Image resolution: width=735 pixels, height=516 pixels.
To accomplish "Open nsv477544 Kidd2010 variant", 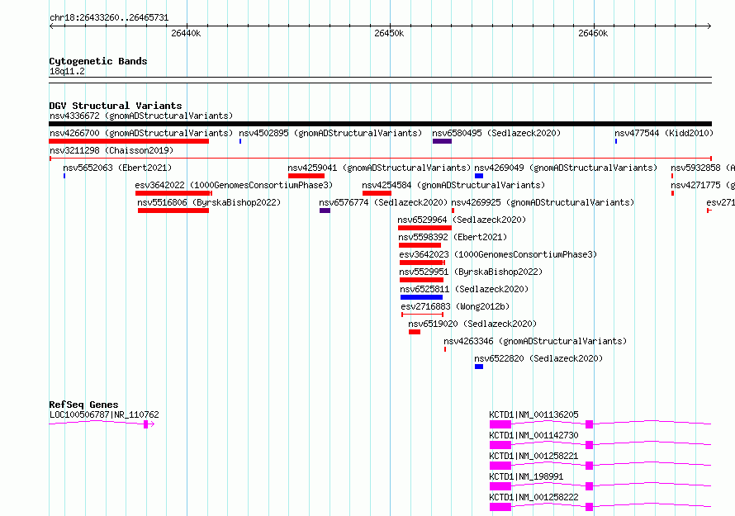I will 664,133.
